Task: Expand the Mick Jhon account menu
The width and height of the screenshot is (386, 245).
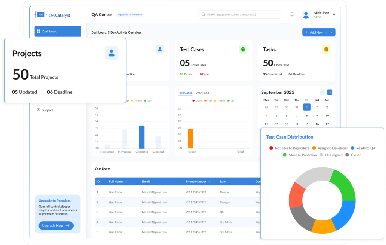Action: (334, 15)
